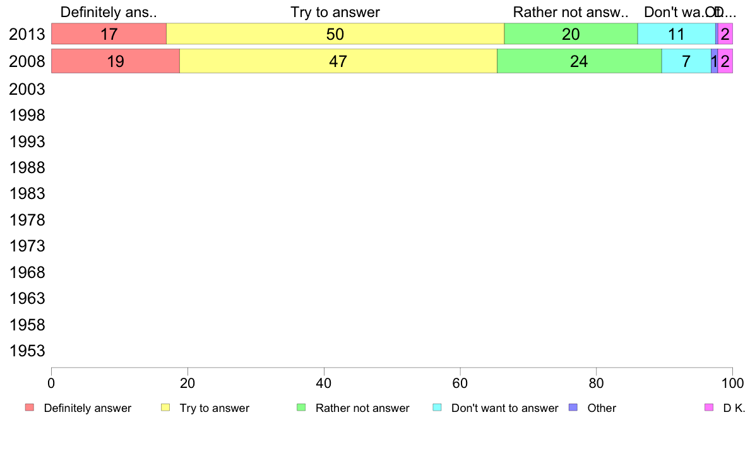Viewport: 750px width, 465px height.
Task: Select the 2008 yellow segment showing 47
Action: [x=338, y=61]
